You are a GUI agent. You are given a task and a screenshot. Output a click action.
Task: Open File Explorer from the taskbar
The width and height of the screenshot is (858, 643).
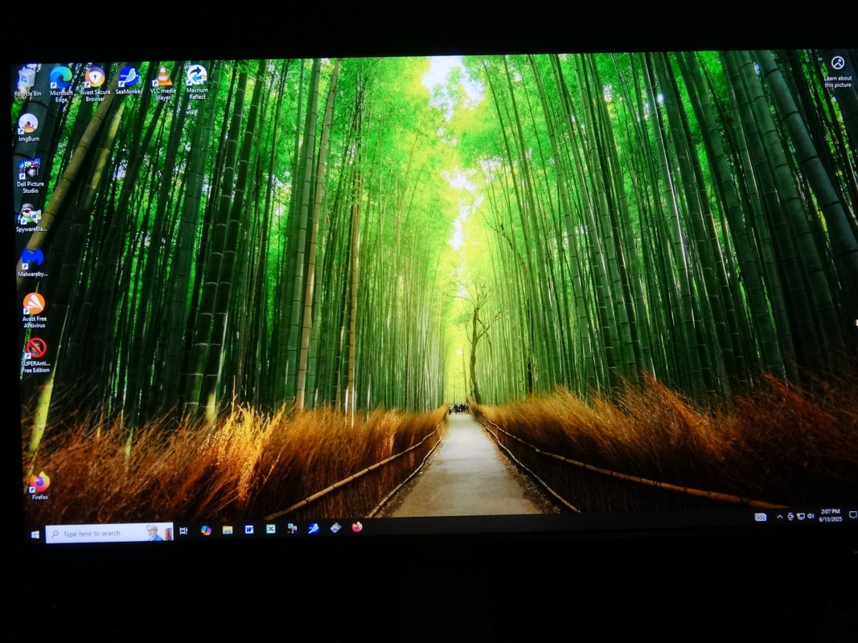(x=228, y=530)
